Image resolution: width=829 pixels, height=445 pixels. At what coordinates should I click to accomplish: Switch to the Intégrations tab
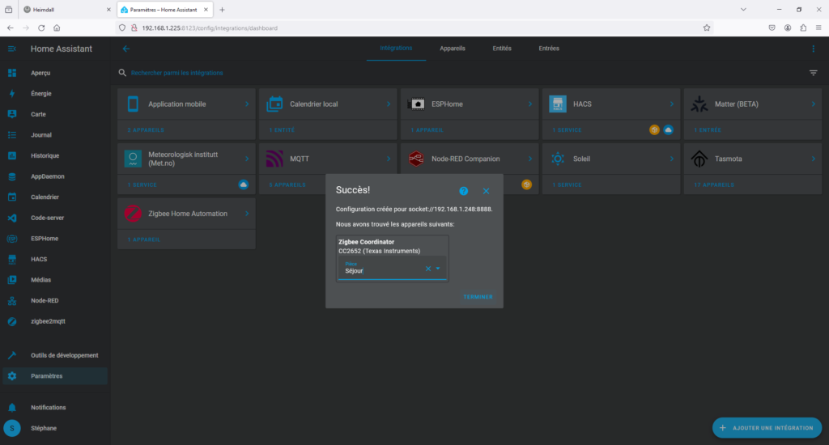point(396,48)
